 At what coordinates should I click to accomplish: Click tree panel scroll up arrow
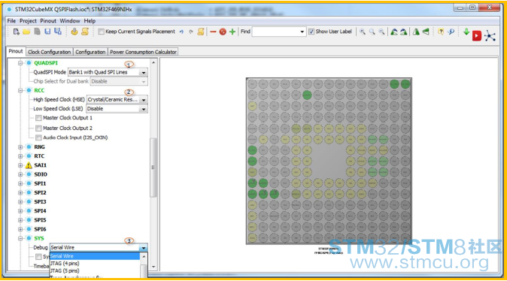pyautogui.click(x=153, y=62)
